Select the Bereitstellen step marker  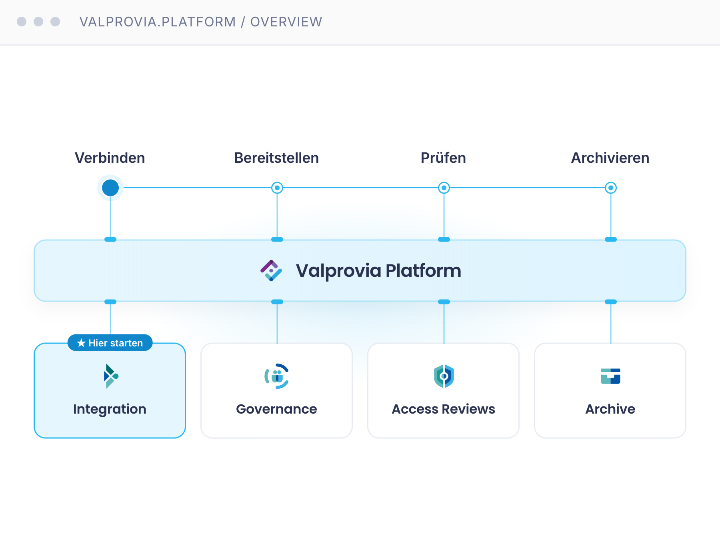click(x=277, y=188)
